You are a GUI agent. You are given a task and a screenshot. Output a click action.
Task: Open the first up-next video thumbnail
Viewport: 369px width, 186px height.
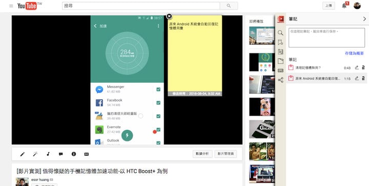click(262, 35)
